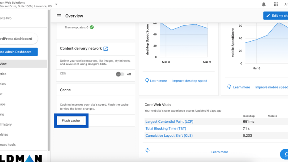
Task: Open the chat support bubble
Action: [285, 154]
